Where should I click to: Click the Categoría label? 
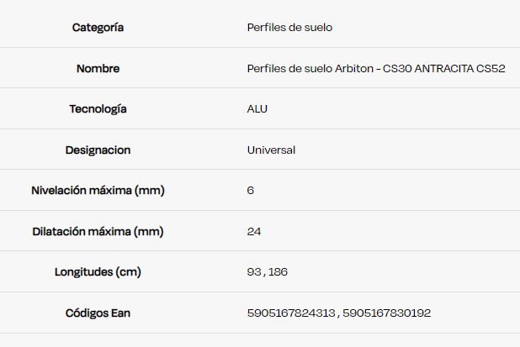tap(98, 28)
